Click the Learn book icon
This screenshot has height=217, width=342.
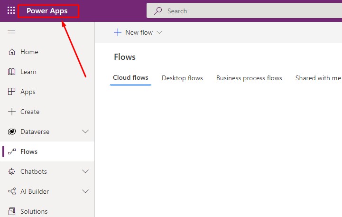pos(12,72)
